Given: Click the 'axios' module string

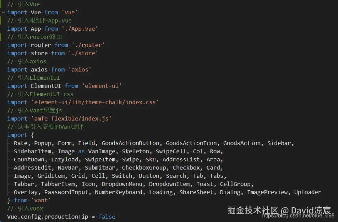Looking at the screenshot, I should 80,69.
